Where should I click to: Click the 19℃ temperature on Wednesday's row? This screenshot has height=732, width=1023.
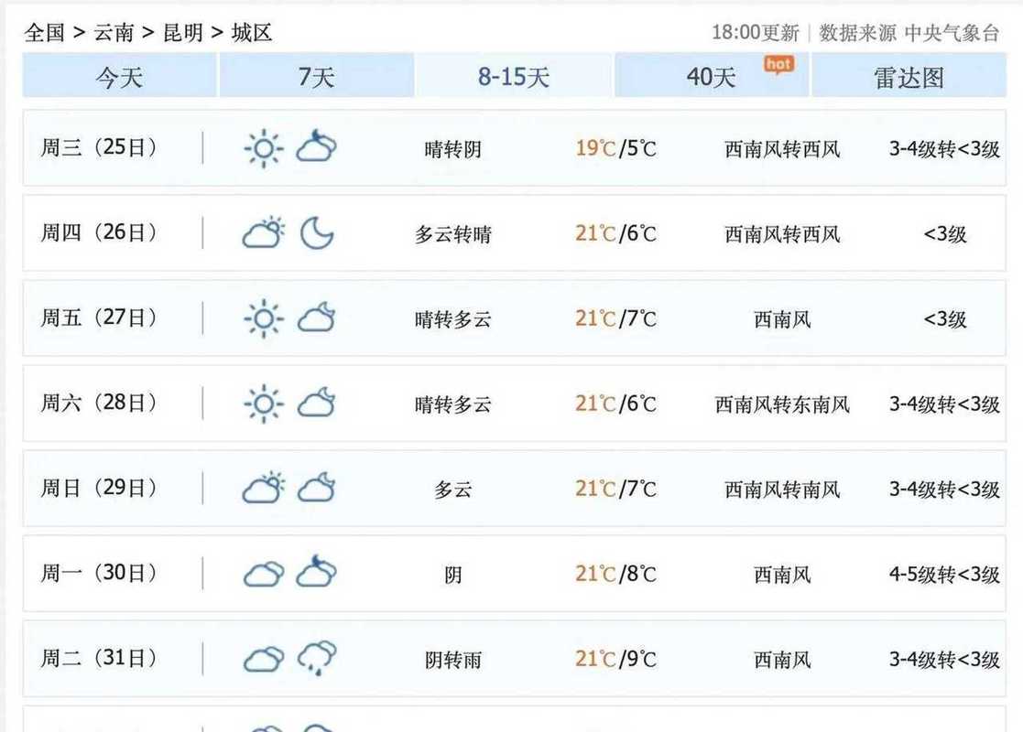coord(592,148)
